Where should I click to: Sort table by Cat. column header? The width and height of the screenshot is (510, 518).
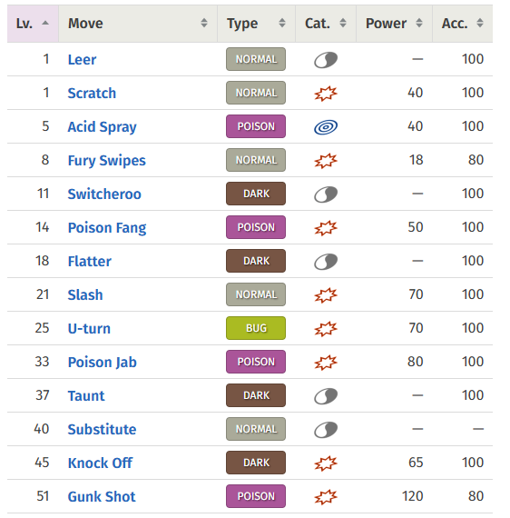326,24
